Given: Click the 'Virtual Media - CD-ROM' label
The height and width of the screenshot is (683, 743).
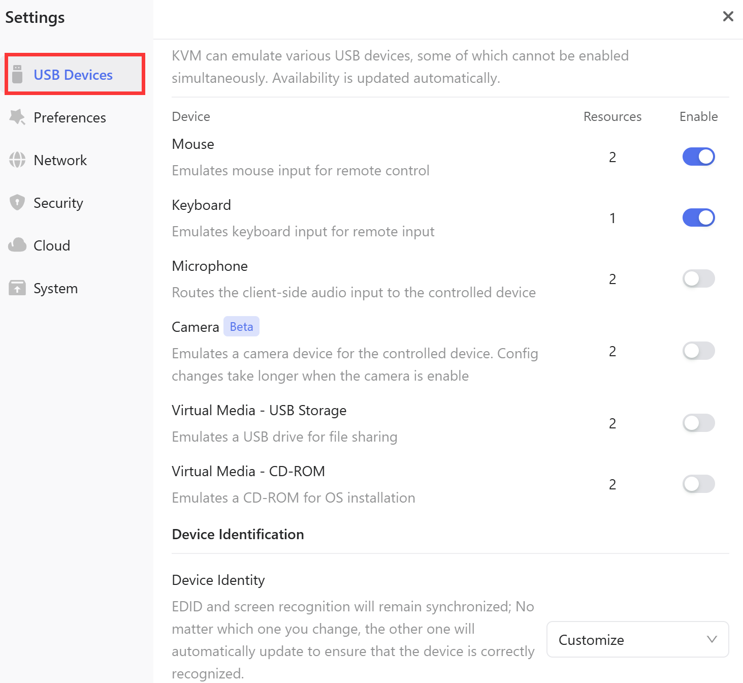Looking at the screenshot, I should point(248,471).
